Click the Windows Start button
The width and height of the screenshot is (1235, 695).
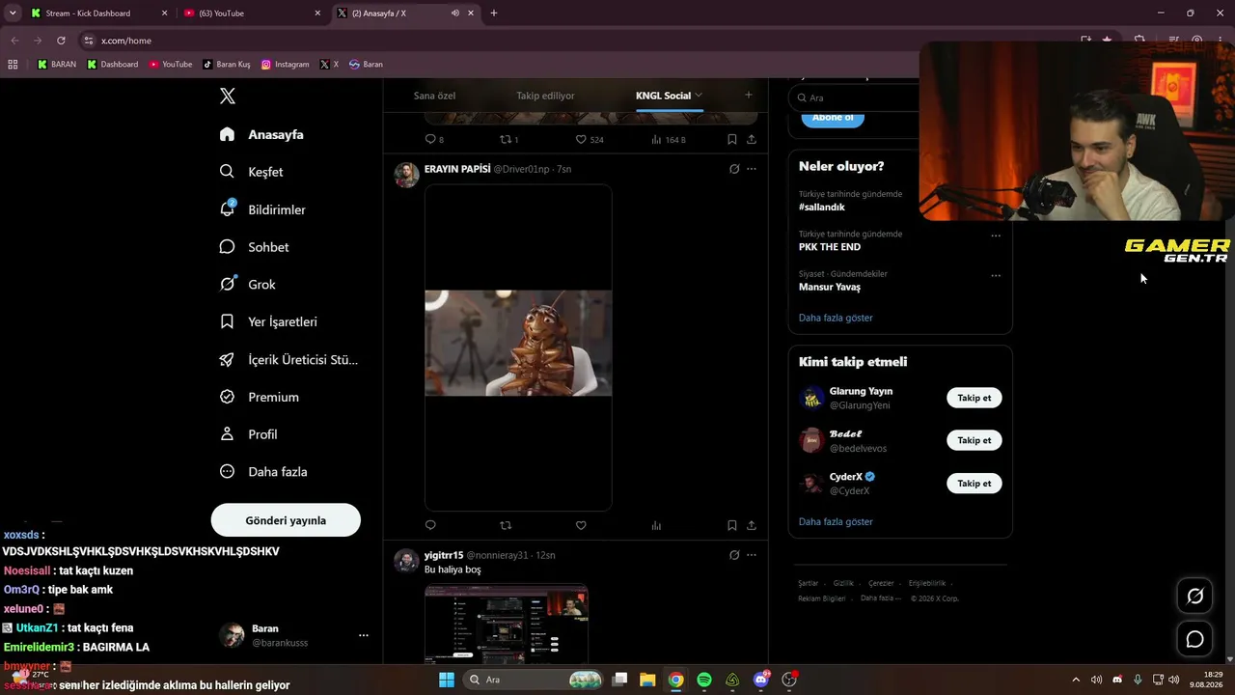point(447,680)
